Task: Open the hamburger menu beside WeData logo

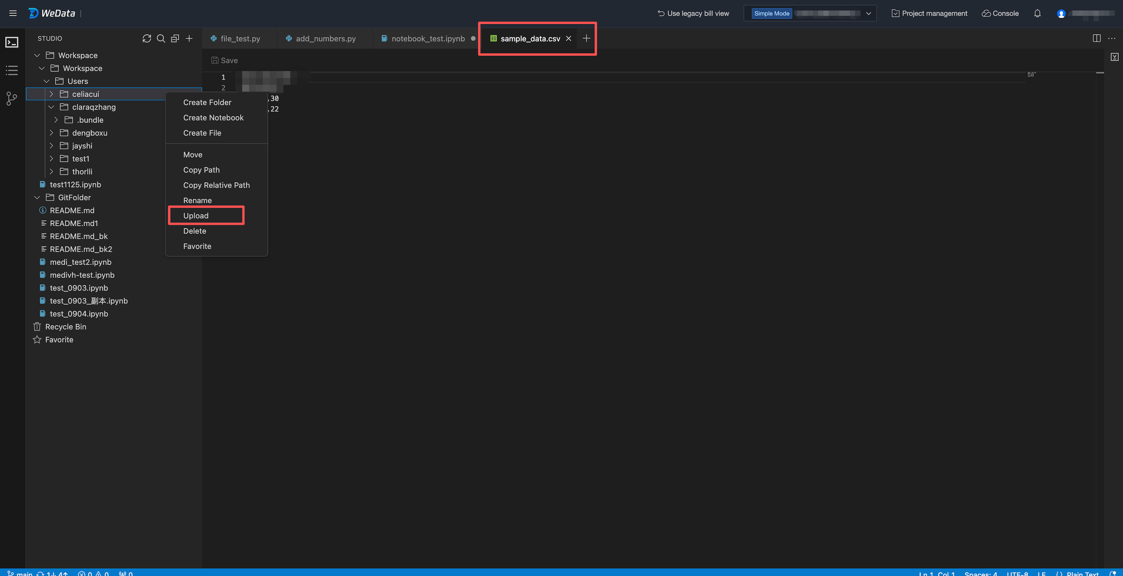Action: coord(13,13)
